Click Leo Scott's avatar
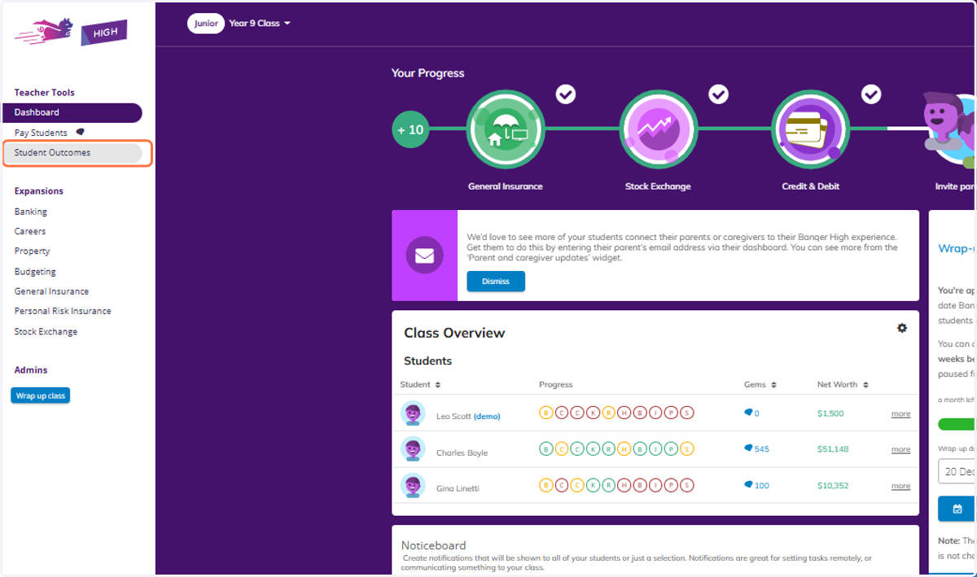 coord(413,413)
